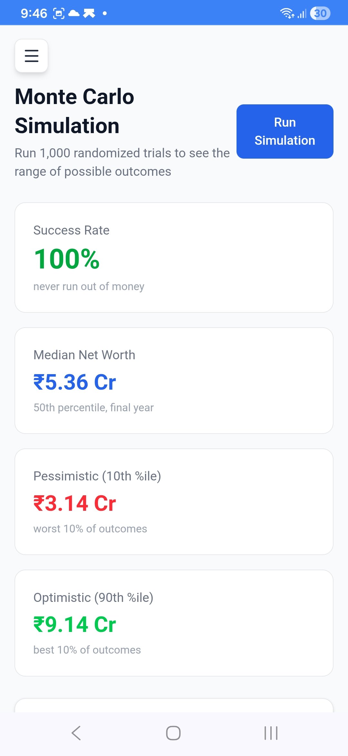348x756 pixels.
Task: Open the hamburger navigation menu
Action: [32, 56]
